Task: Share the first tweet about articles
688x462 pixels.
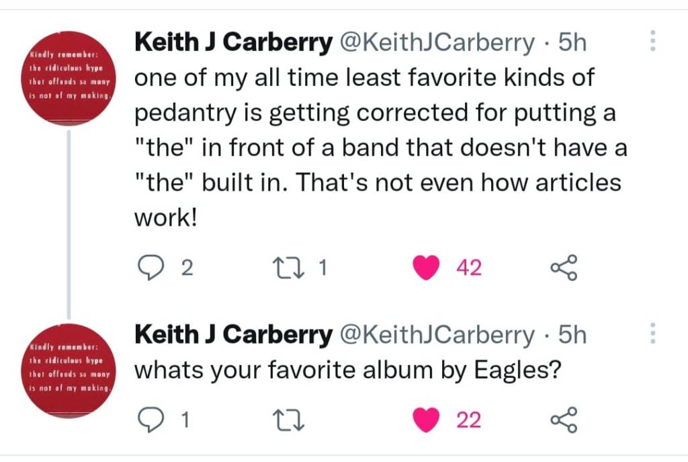Action: (564, 268)
